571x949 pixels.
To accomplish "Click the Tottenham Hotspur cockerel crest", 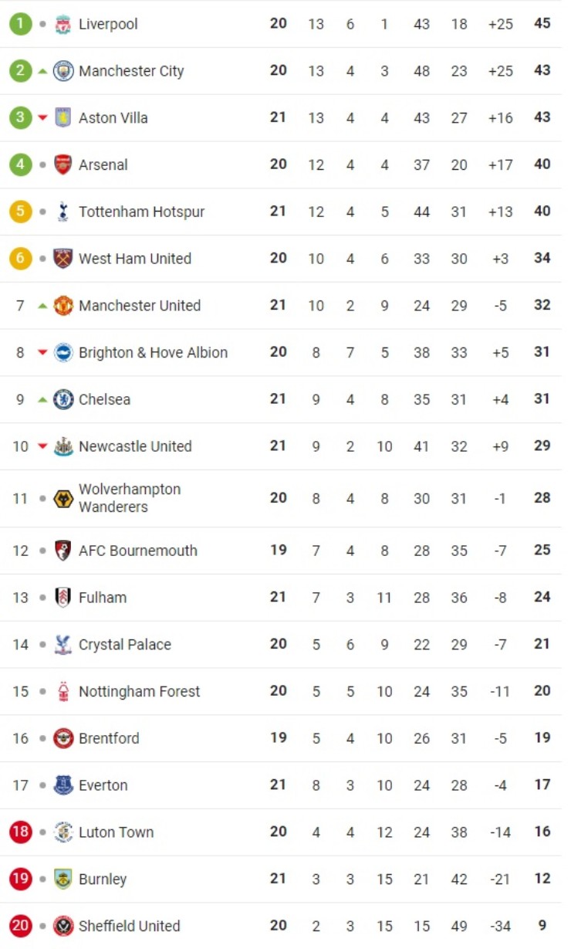I will 63,212.
